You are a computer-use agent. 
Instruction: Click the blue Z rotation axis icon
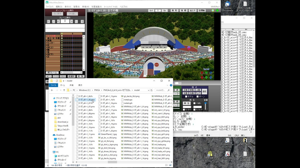tap(211, 73)
